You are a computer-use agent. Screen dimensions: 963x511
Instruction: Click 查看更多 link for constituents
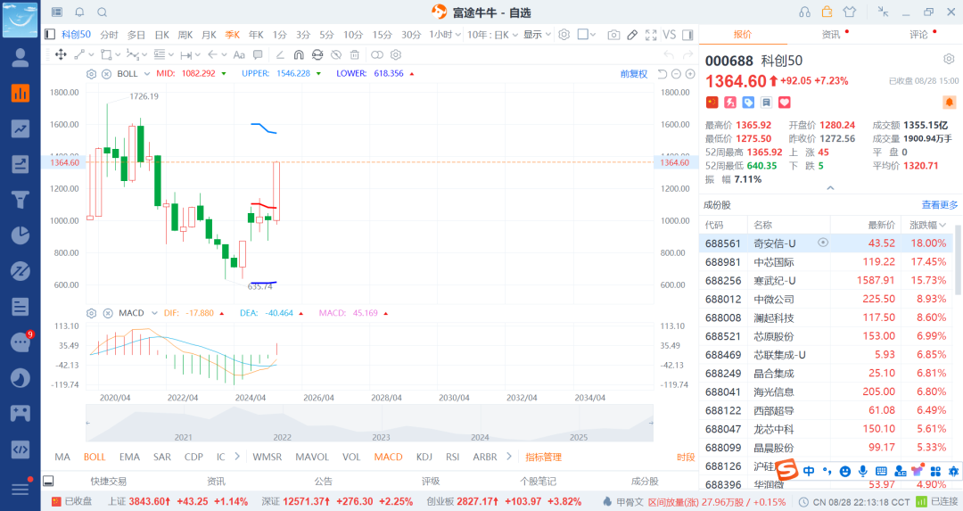point(940,204)
